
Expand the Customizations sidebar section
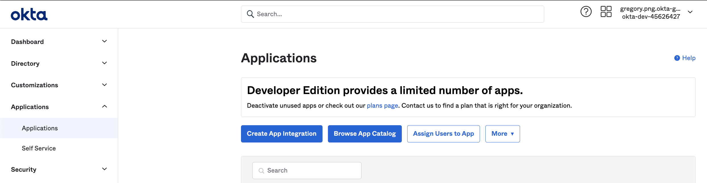104,85
